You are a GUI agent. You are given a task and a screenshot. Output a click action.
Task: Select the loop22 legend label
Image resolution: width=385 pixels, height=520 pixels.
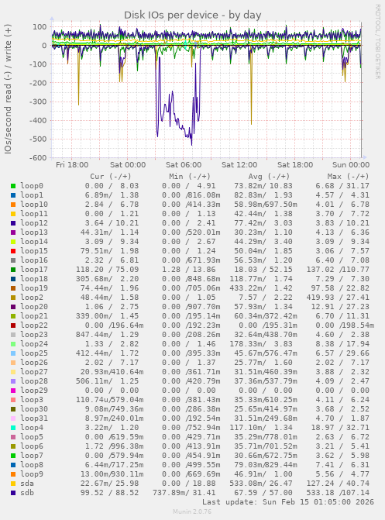click(x=34, y=325)
